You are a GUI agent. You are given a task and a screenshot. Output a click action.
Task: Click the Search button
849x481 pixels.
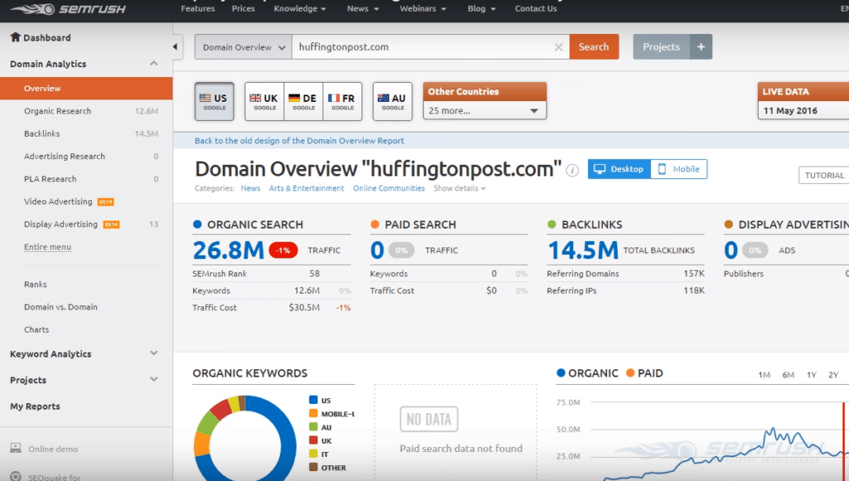(594, 46)
